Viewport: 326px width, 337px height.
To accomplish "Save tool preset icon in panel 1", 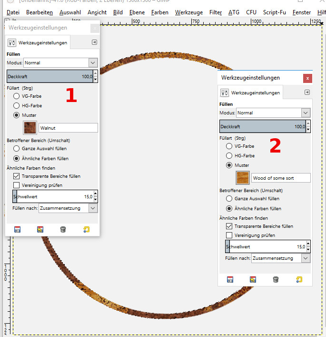I will pos(18,230).
